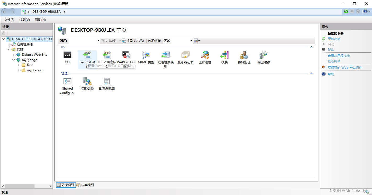Open the FastCGI 设置 feature icon

pyautogui.click(x=87, y=56)
